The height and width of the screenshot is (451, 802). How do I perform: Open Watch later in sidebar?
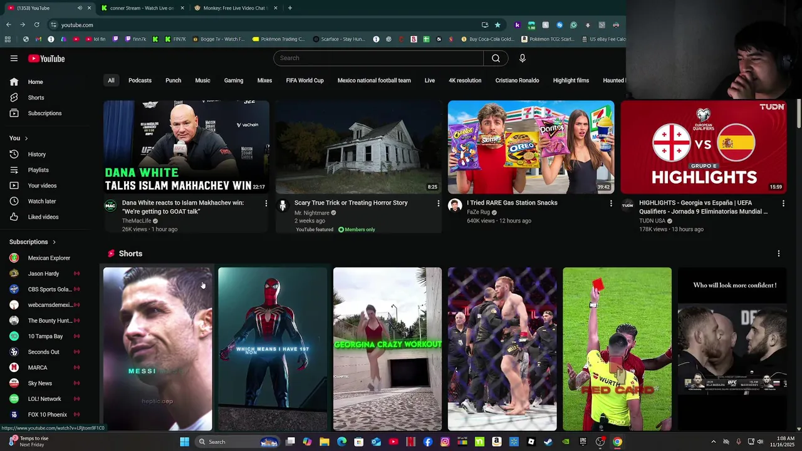click(41, 201)
